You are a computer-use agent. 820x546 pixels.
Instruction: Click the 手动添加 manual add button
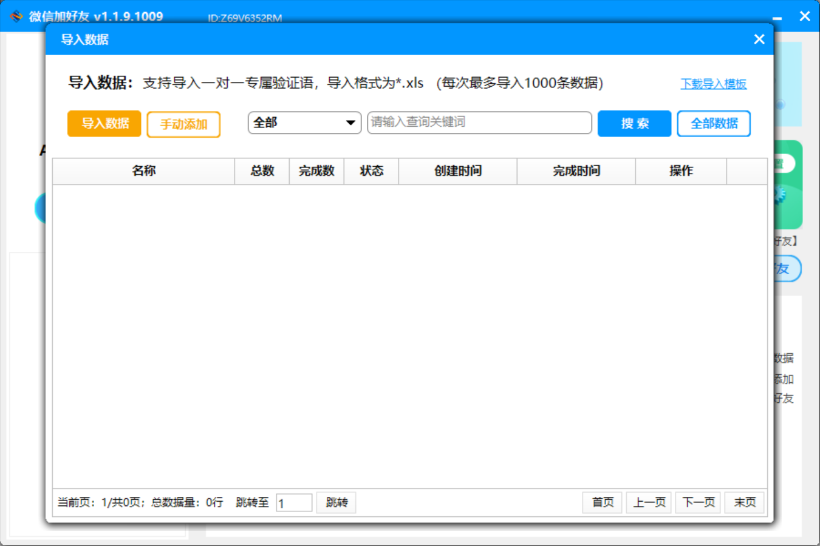tap(183, 124)
